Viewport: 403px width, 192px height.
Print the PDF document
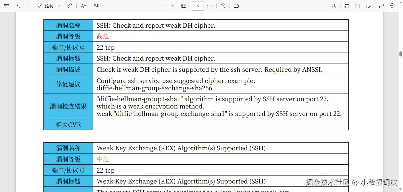point(347,6)
